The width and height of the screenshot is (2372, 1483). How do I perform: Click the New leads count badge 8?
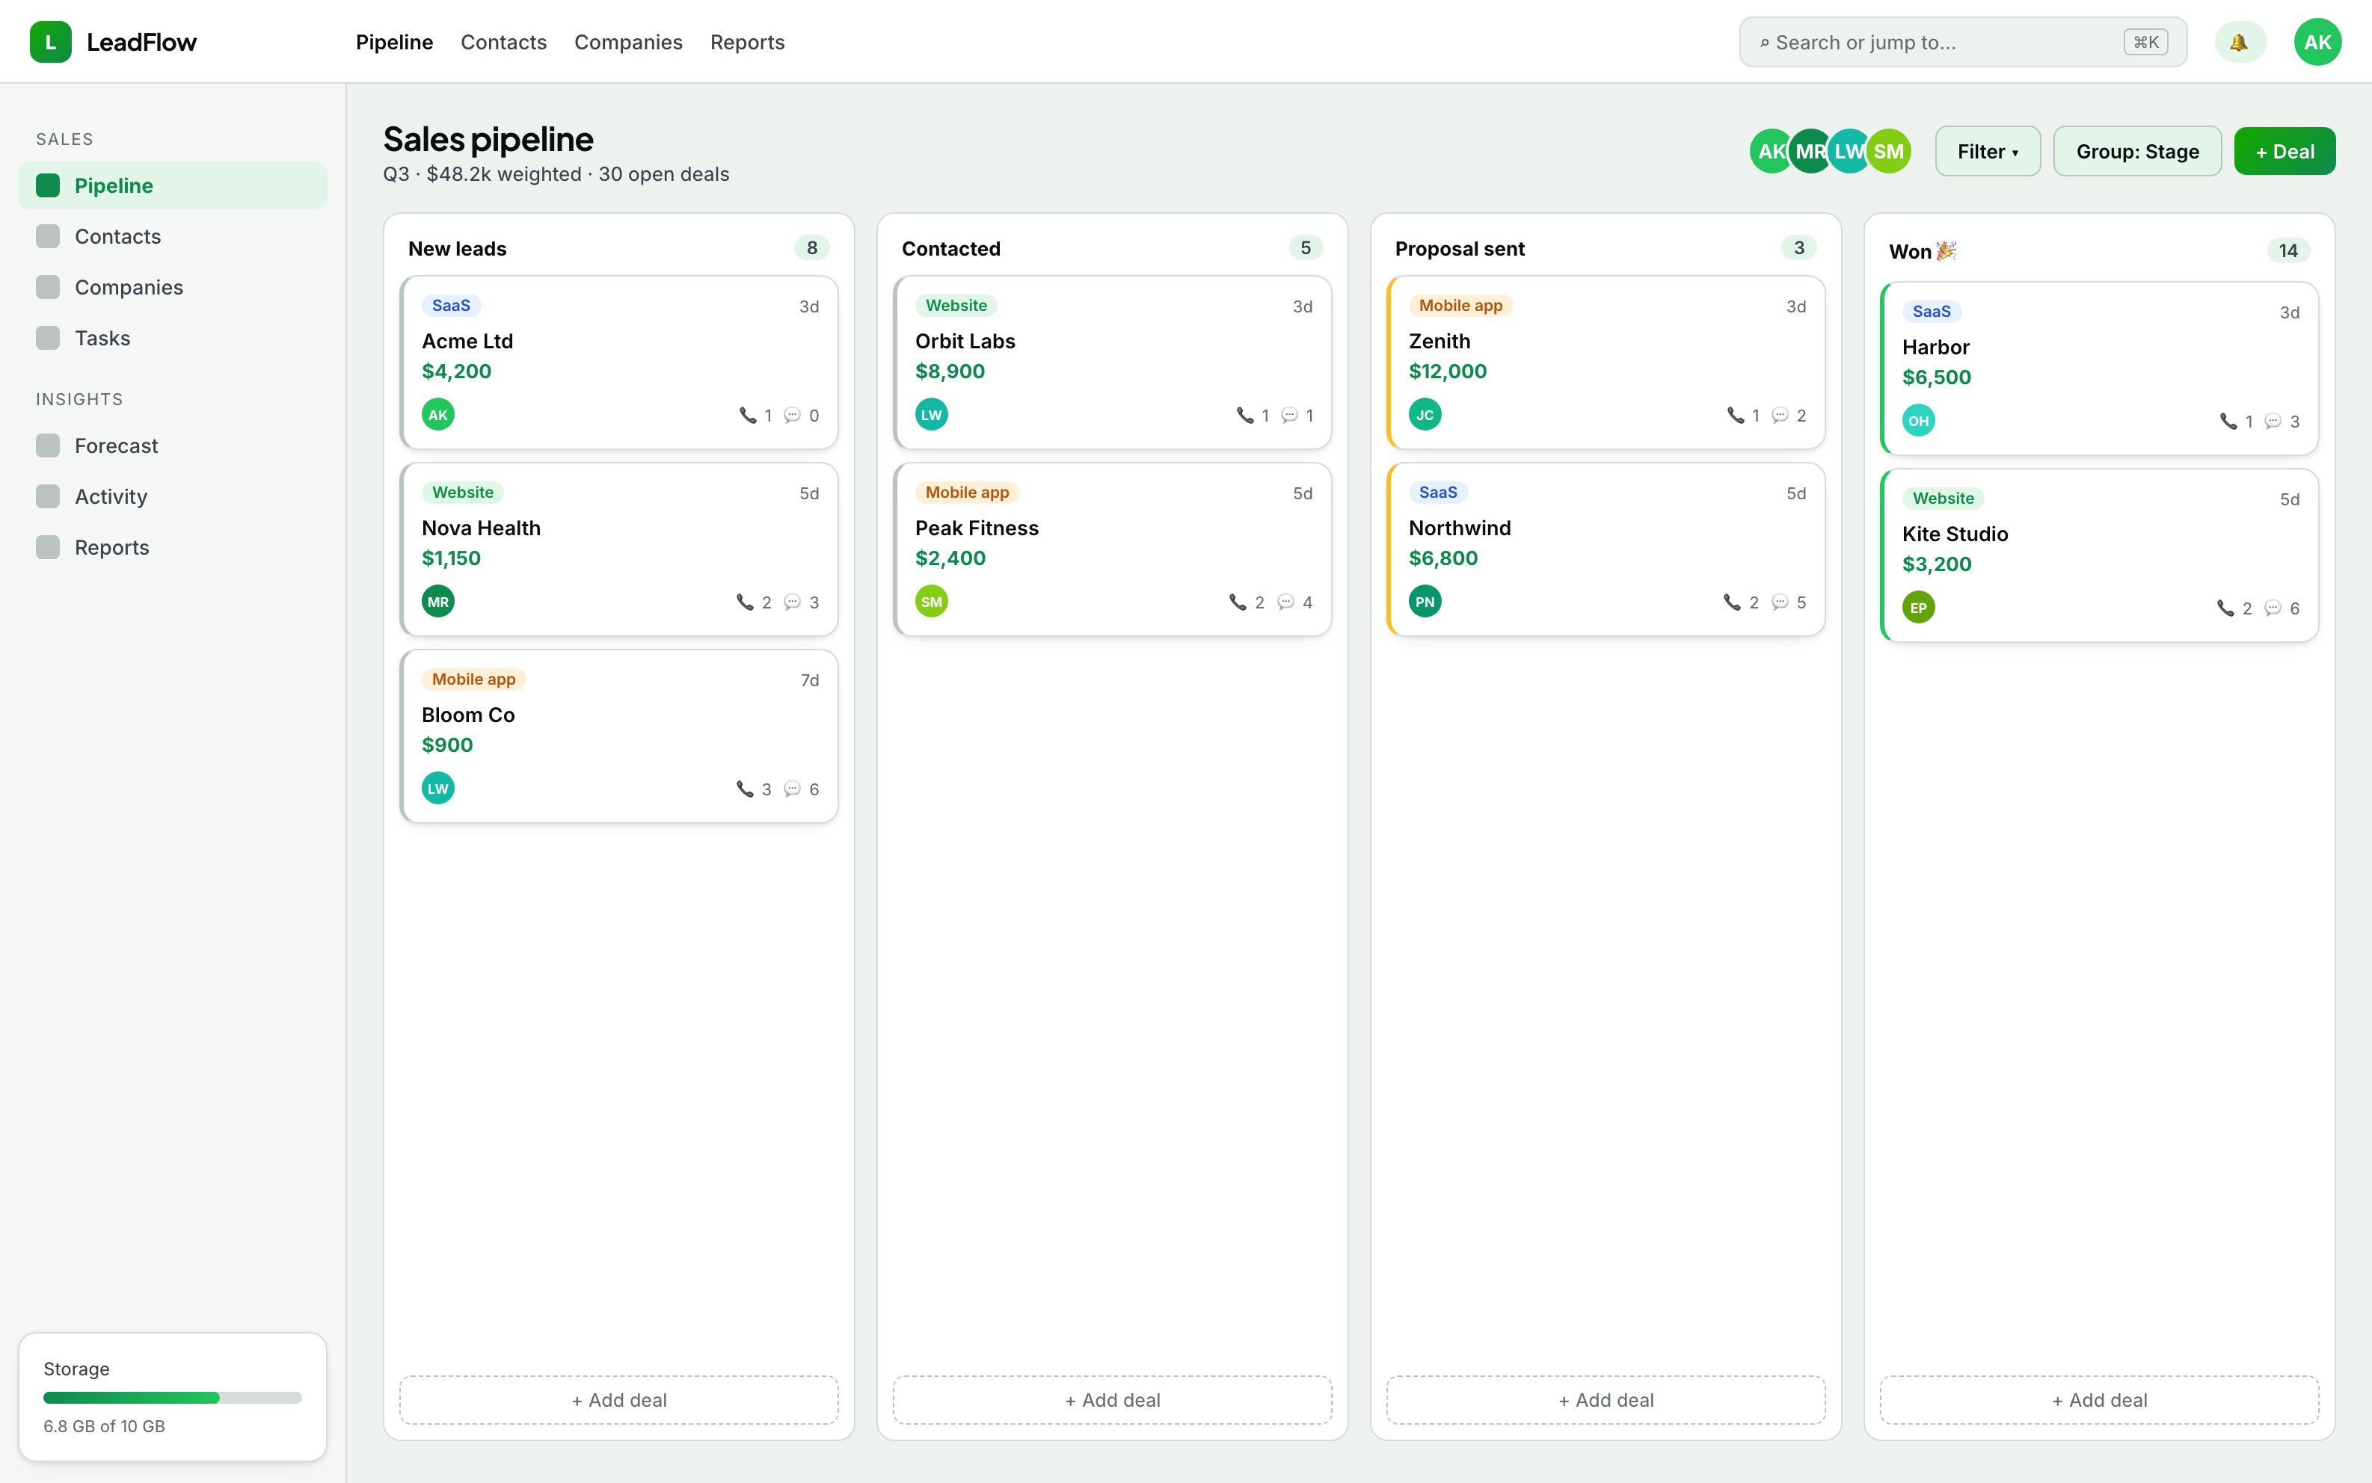[812, 248]
